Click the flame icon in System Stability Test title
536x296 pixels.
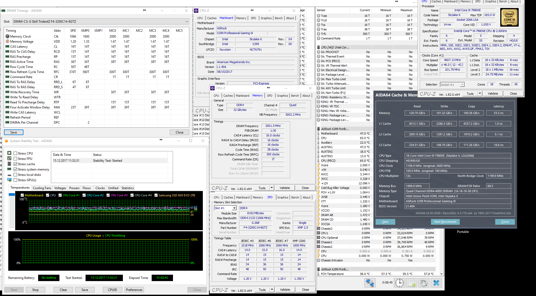6,141
